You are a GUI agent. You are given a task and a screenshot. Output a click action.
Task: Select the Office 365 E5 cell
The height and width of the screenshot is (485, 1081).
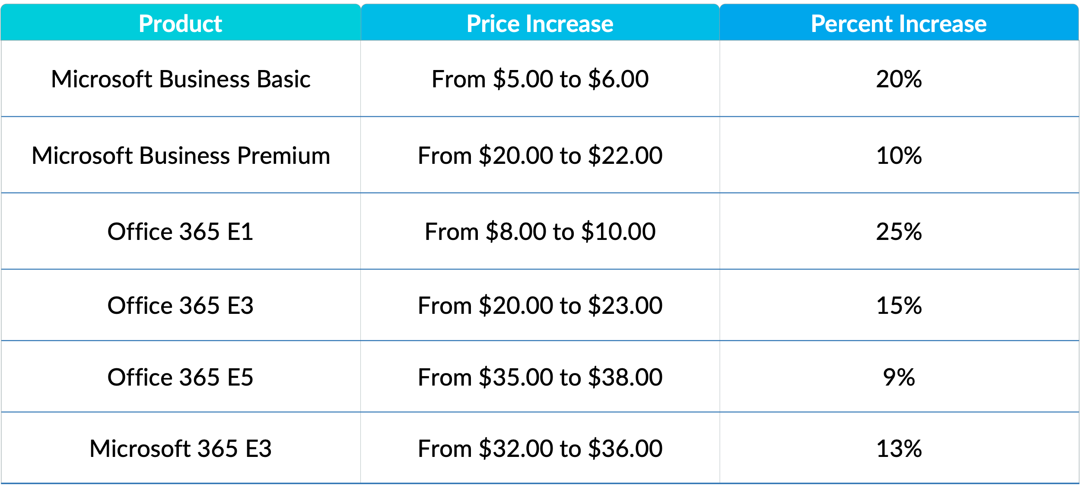(x=181, y=377)
